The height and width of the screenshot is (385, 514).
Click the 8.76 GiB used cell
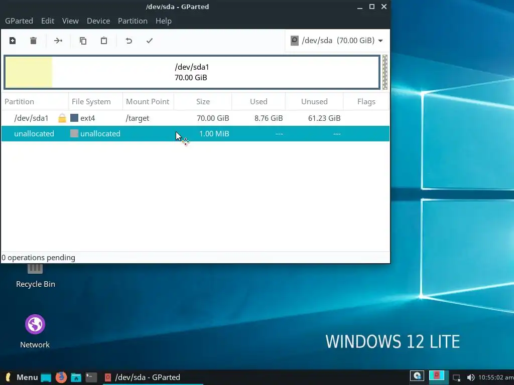coord(269,118)
